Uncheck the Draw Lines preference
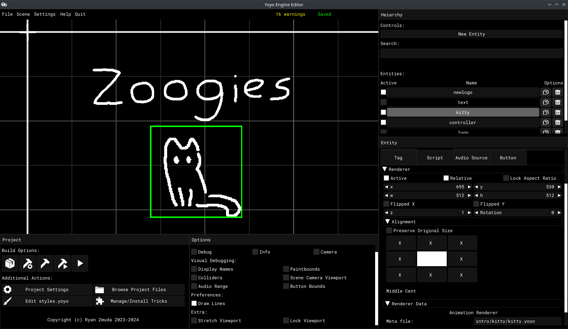 pos(194,304)
